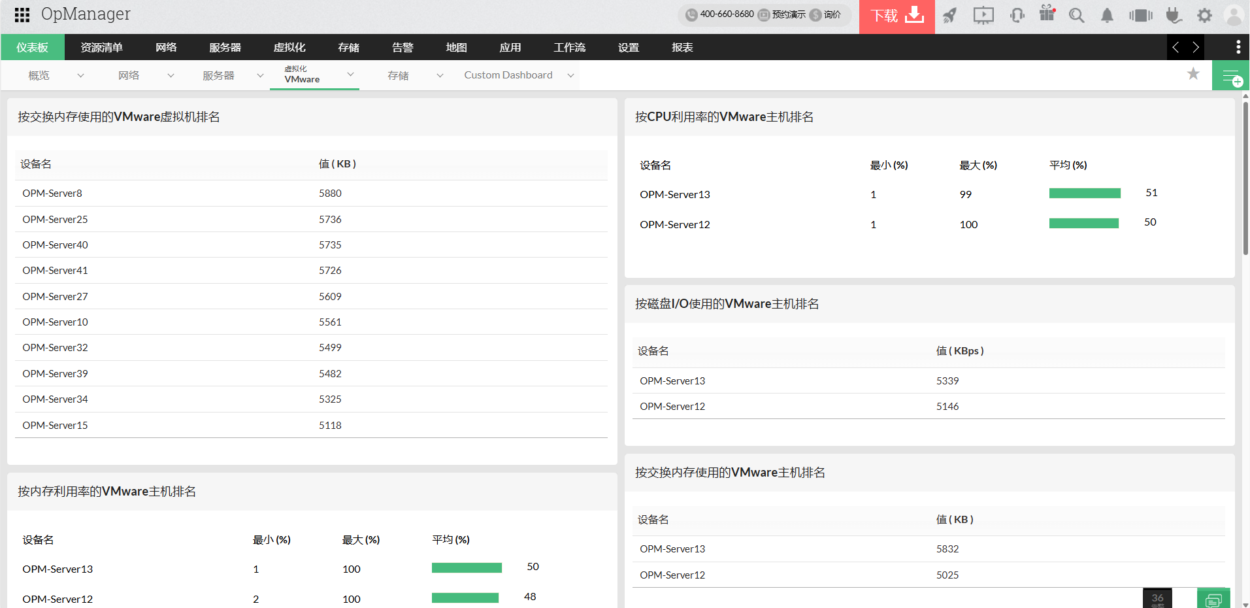1250x608 pixels.
Task: Open the 存储 main menu item
Action: pos(349,47)
